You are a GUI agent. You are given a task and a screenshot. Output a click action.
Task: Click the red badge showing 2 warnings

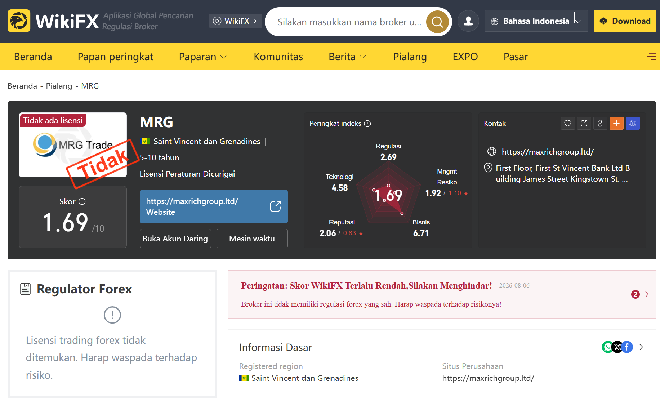coord(635,294)
